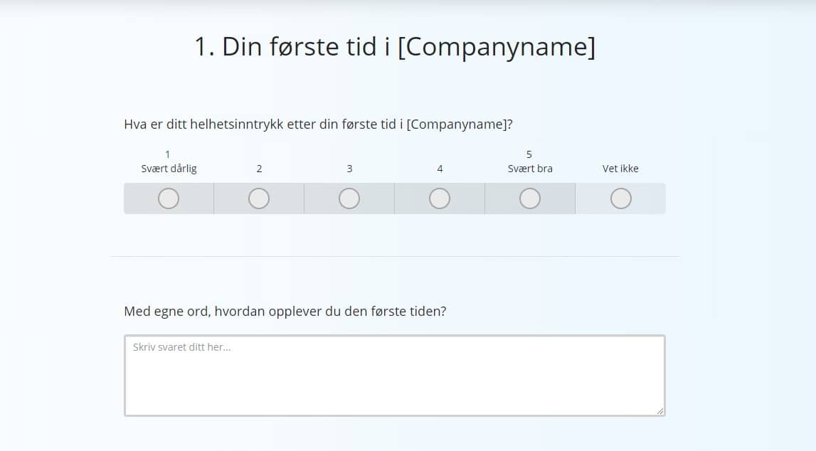Click the textarea resize handle

[x=660, y=411]
